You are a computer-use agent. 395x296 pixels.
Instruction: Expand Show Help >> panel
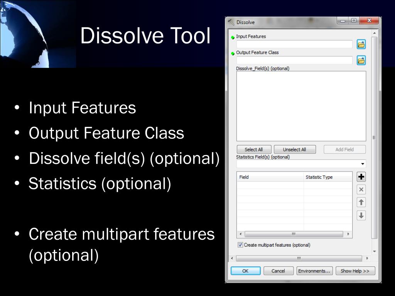pyautogui.click(x=355, y=271)
